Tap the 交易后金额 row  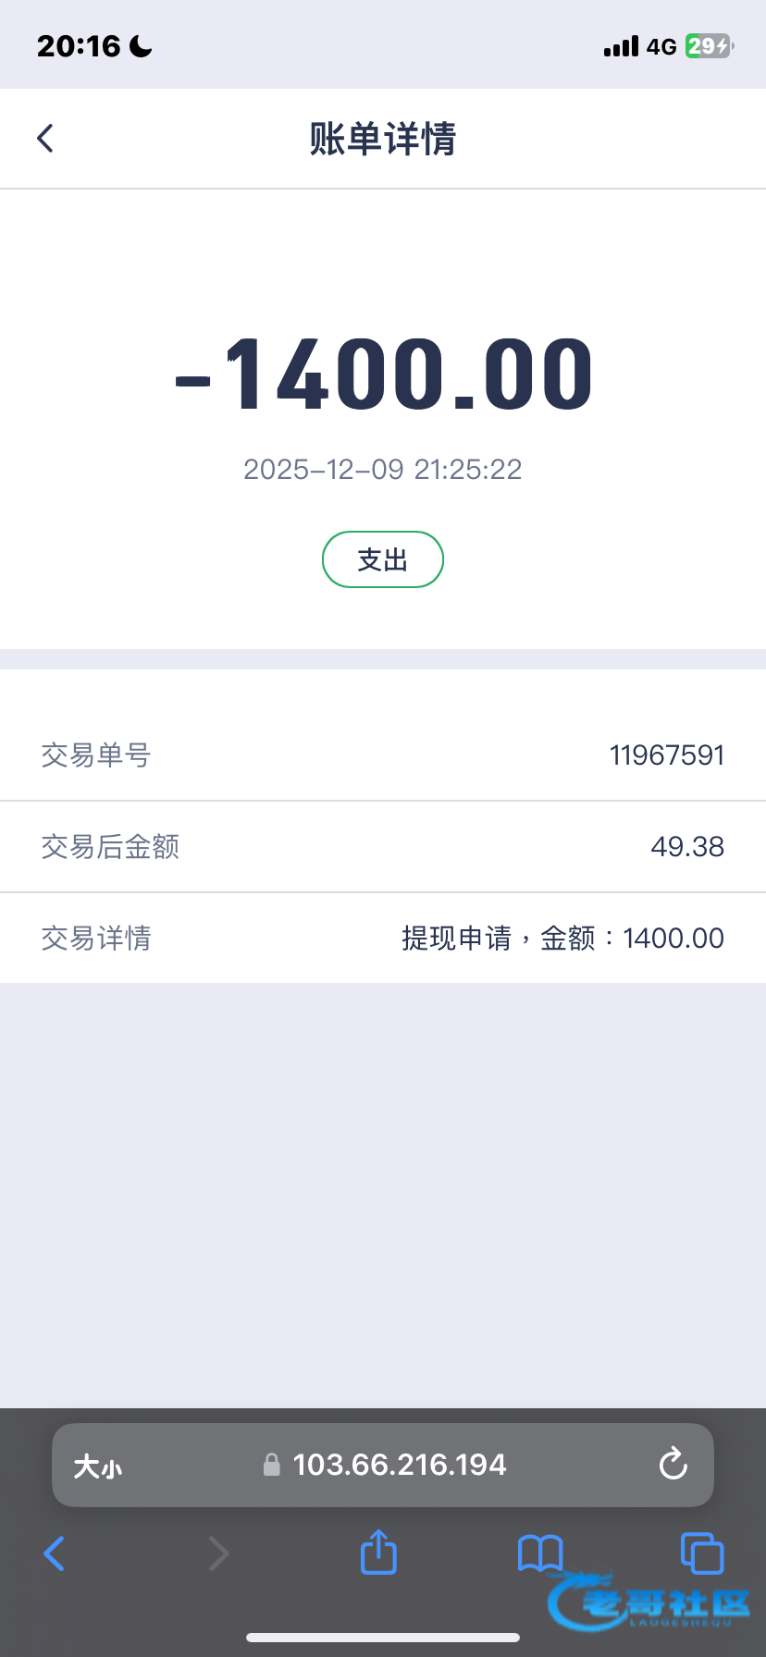(x=383, y=847)
